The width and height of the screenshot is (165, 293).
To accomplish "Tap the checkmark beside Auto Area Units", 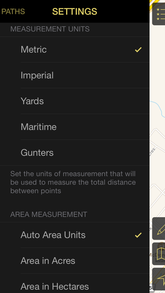I will click(x=138, y=235).
